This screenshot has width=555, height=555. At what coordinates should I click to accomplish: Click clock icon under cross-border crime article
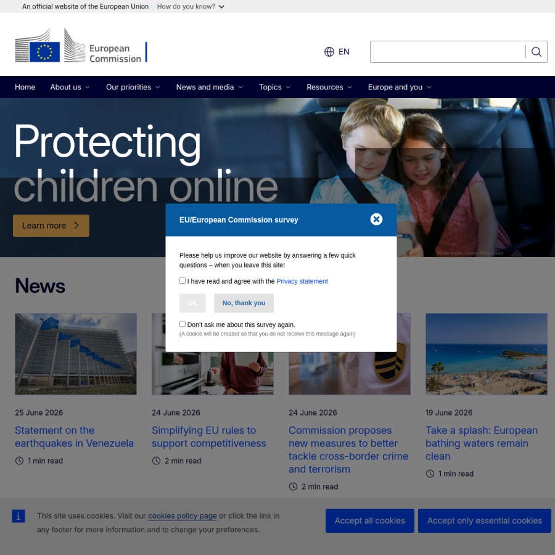point(293,487)
